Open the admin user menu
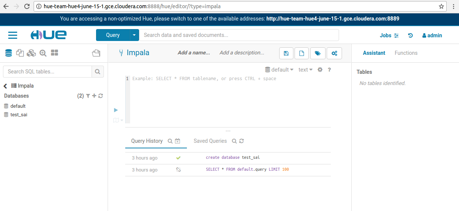 (432, 35)
